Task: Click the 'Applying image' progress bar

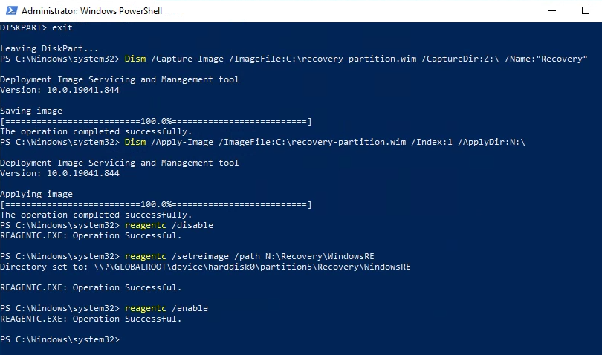Action: pyautogui.click(x=156, y=203)
